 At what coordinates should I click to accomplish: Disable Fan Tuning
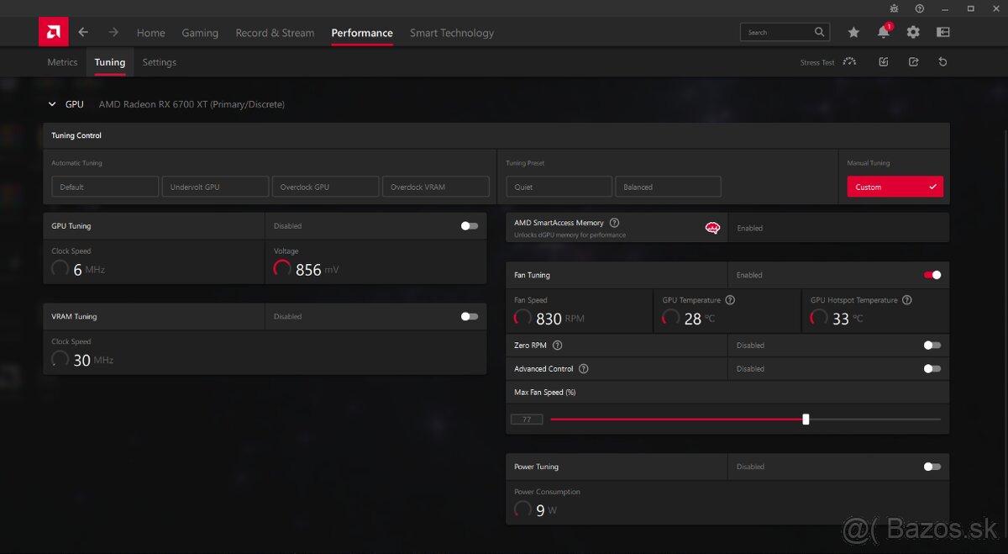pos(932,275)
